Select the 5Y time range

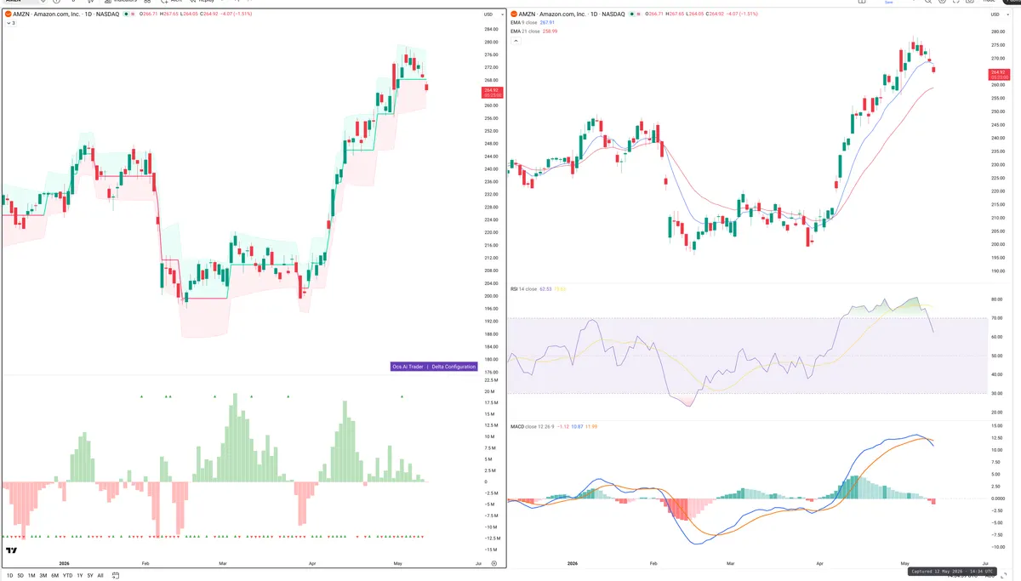[x=90, y=575]
